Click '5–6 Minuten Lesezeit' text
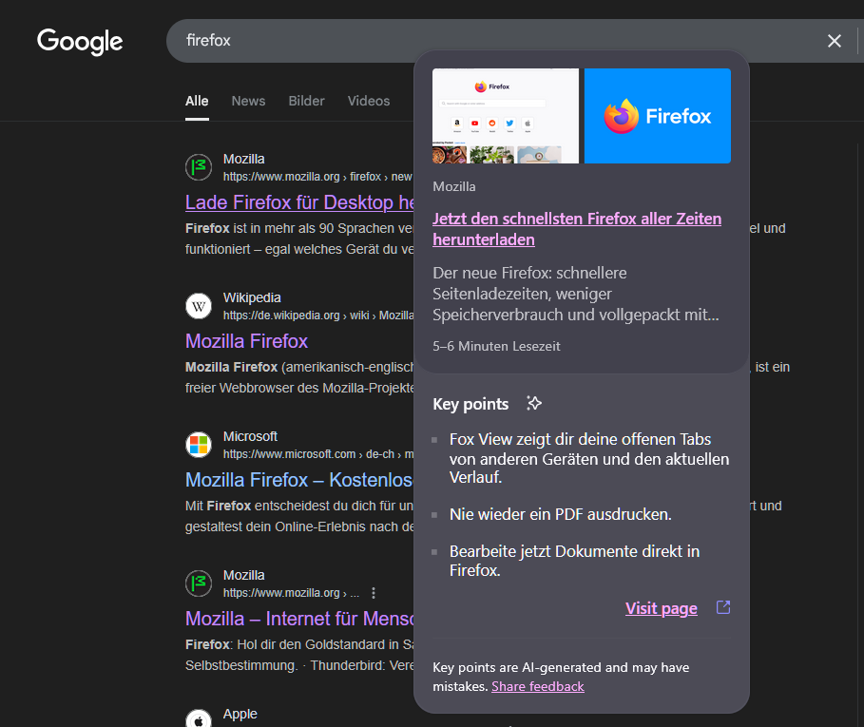Screen dimensions: 864x727 [496, 346]
